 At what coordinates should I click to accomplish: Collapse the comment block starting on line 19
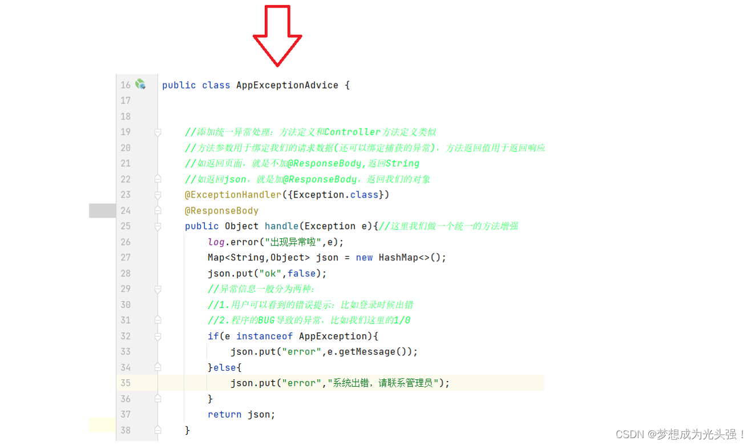pos(157,132)
